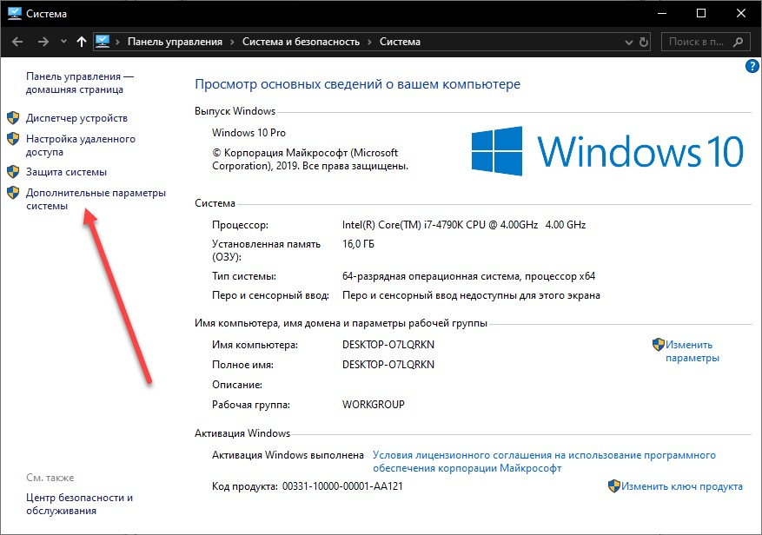Click Изменить параметры link
The height and width of the screenshot is (535, 762).
[x=692, y=352]
